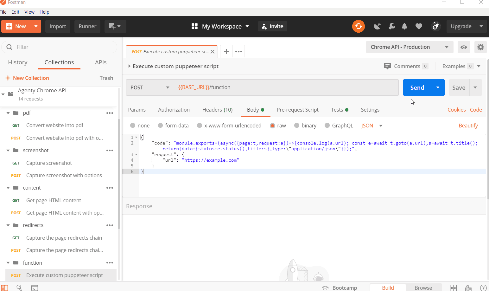Screen dimensions: 489x291
Task: Open the help question mark icon
Action: [483, 288]
